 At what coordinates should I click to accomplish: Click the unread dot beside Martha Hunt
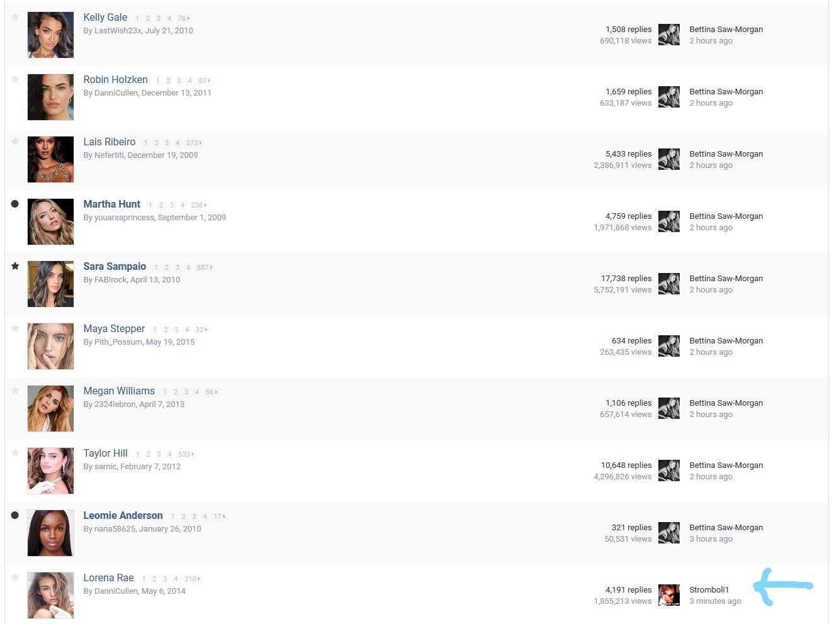point(15,204)
